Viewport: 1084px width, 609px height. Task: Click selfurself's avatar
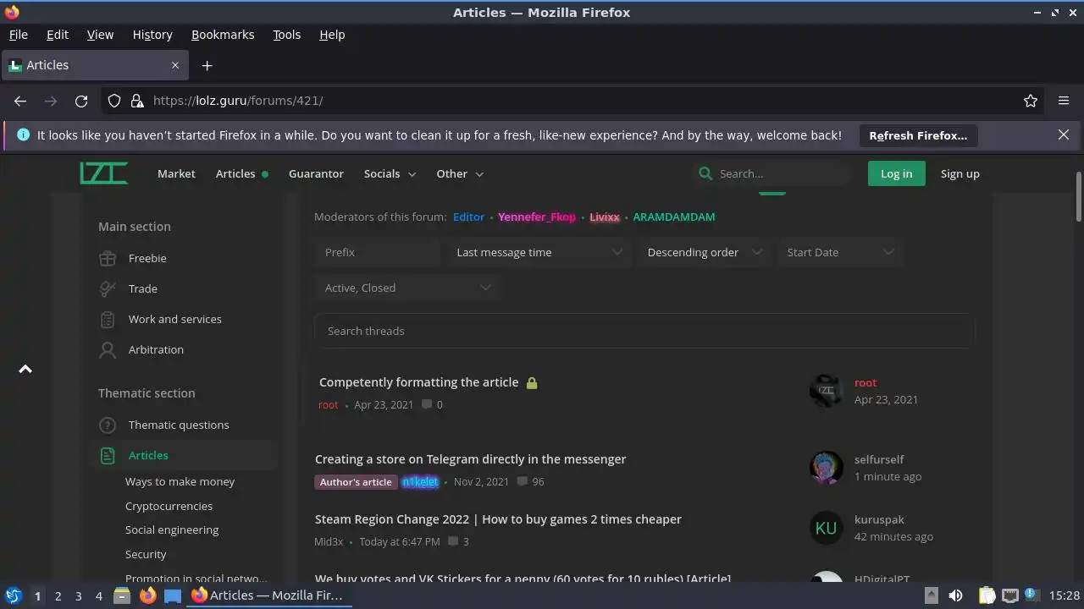point(826,468)
